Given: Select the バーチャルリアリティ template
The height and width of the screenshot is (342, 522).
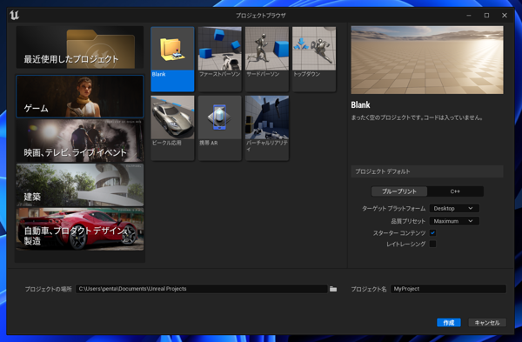Looking at the screenshot, I should (267, 128).
